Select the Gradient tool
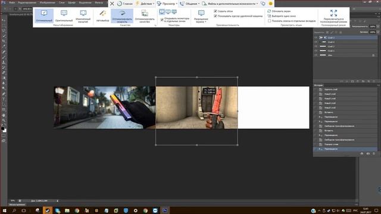 (x=4, y=78)
